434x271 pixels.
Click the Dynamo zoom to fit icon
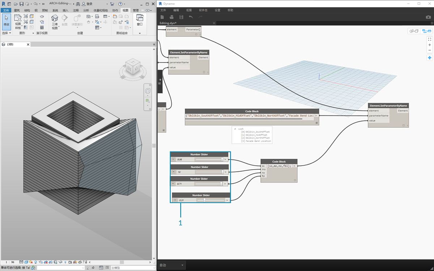click(429, 39)
